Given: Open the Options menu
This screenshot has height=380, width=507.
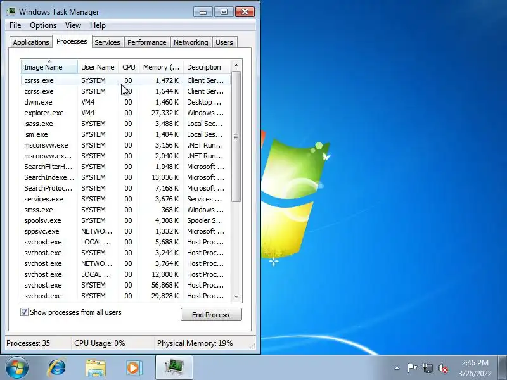Looking at the screenshot, I should 43,25.
